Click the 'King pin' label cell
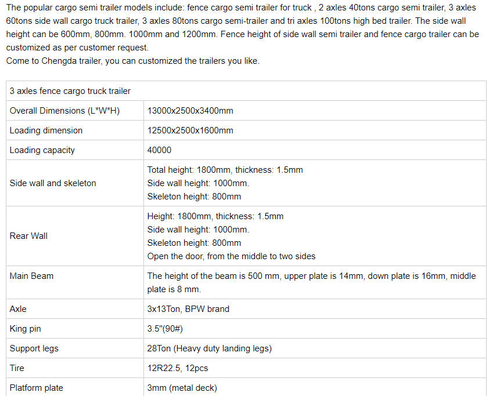The width and height of the screenshot is (493, 396). [x=26, y=329]
